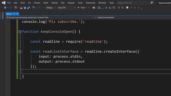Toggle a bookmark with the Bookmark icon

[127, 8]
